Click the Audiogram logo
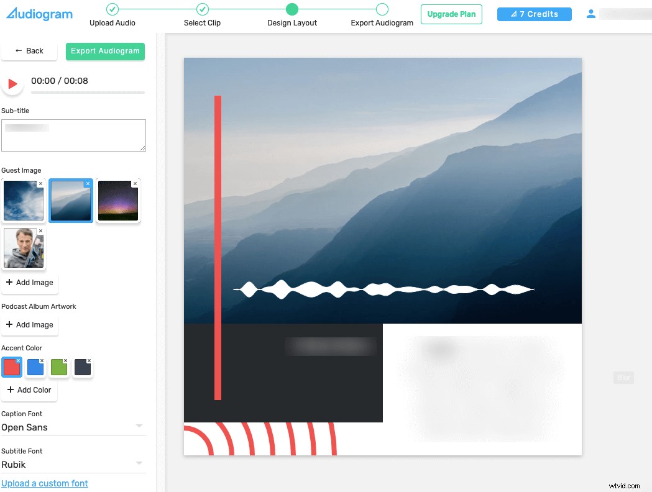Image resolution: width=652 pixels, height=492 pixels. click(x=39, y=14)
